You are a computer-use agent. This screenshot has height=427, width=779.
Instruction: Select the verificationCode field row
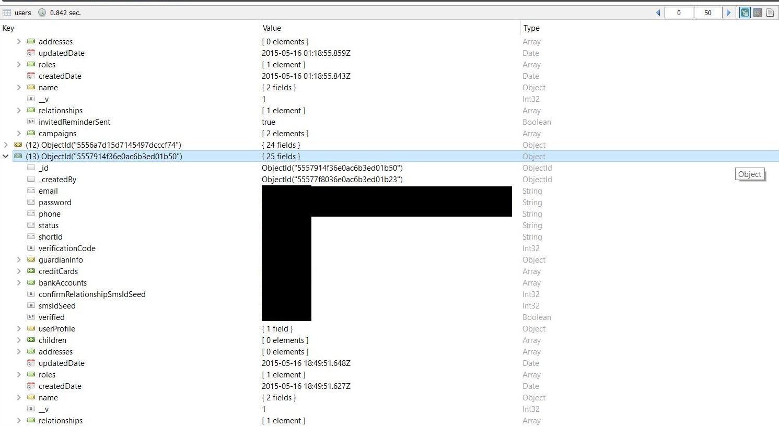point(67,248)
